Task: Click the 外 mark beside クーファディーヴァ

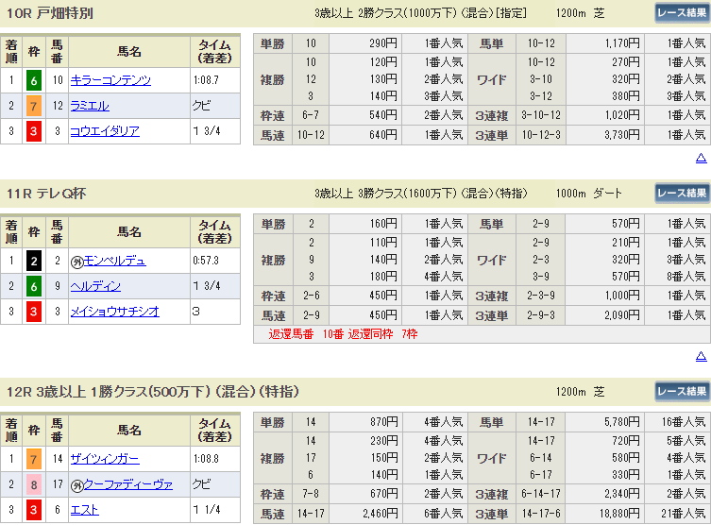Action: point(76,485)
